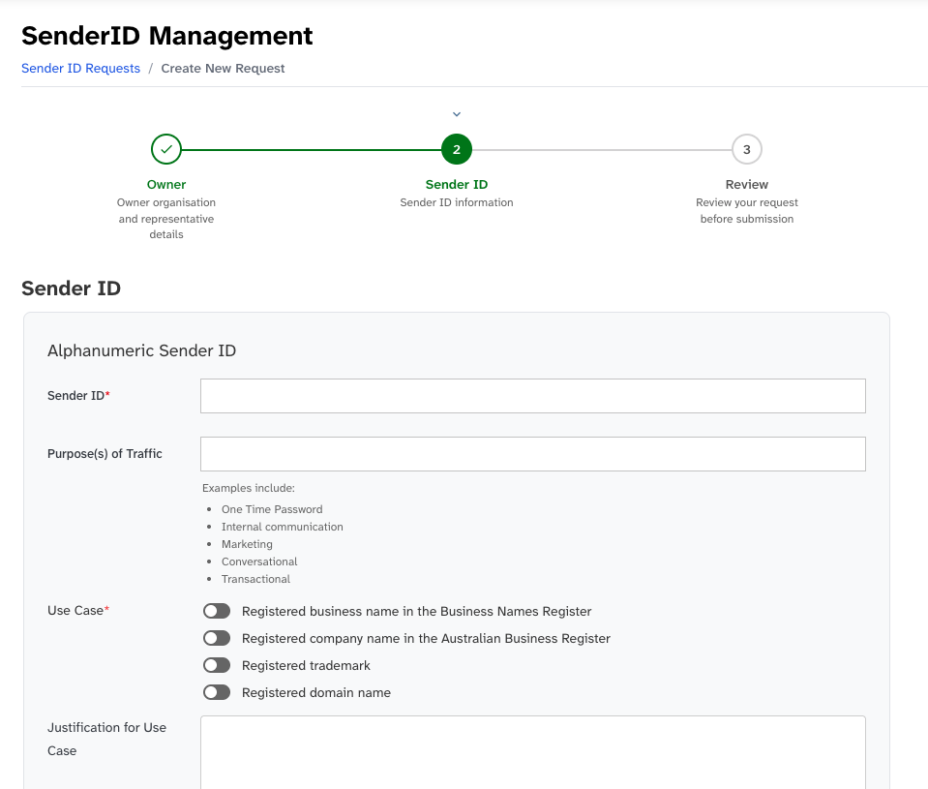The width and height of the screenshot is (928, 789).
Task: Click step 3 Review circle
Action: (746, 149)
